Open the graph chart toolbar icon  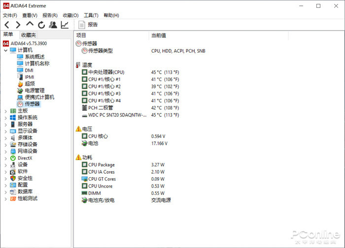click(x=65, y=25)
